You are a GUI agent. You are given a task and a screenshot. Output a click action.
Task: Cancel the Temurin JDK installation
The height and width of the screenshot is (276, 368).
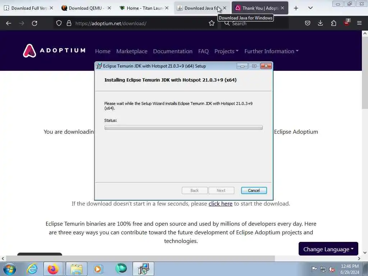tap(254, 190)
